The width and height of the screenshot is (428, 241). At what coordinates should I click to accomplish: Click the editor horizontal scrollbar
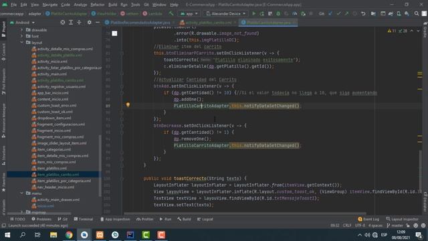click(245, 214)
